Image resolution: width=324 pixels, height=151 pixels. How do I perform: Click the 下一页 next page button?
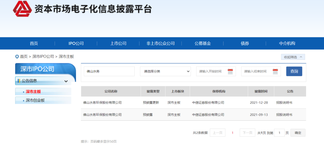point(247,133)
